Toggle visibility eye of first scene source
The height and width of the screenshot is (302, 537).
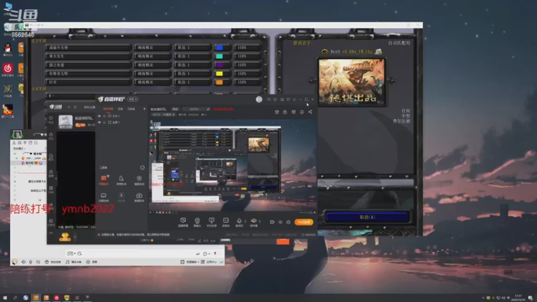99,116
